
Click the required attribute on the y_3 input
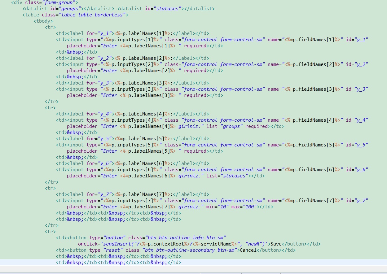(196, 95)
